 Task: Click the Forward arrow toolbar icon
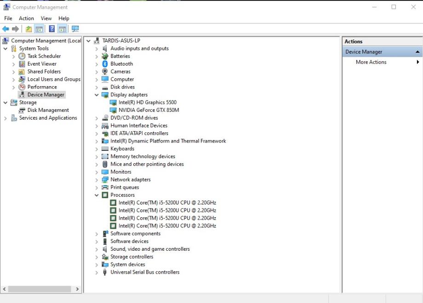pos(15,29)
